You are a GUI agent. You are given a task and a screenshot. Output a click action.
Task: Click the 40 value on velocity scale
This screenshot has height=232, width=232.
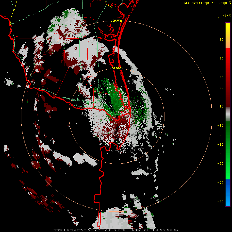coord(221,78)
